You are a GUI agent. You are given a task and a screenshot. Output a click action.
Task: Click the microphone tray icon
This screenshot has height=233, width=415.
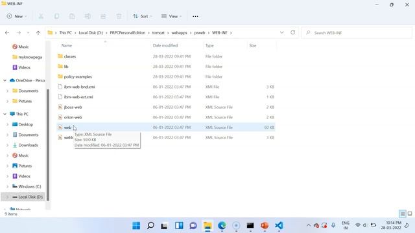333,225
